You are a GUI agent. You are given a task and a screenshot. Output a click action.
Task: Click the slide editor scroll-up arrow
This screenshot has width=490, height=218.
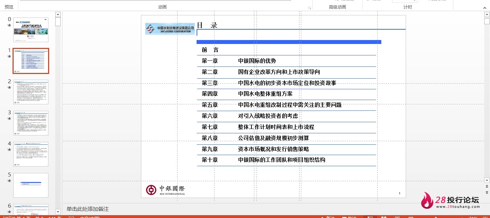(487, 15)
